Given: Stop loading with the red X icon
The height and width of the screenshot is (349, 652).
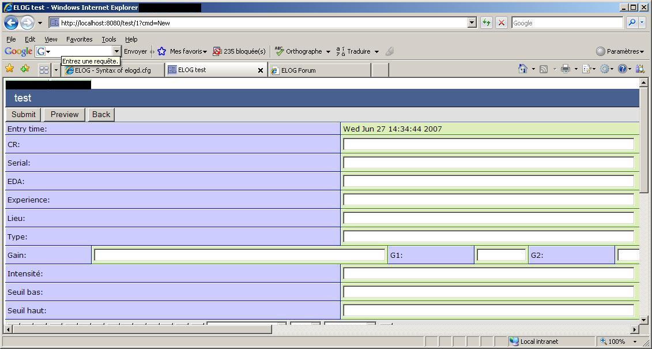Looking at the screenshot, I should tap(502, 23).
